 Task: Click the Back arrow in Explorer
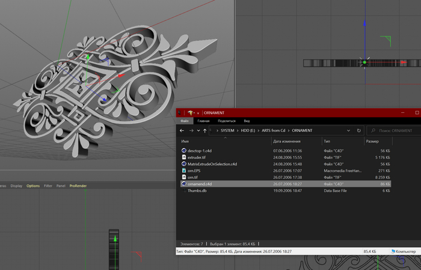tap(182, 130)
